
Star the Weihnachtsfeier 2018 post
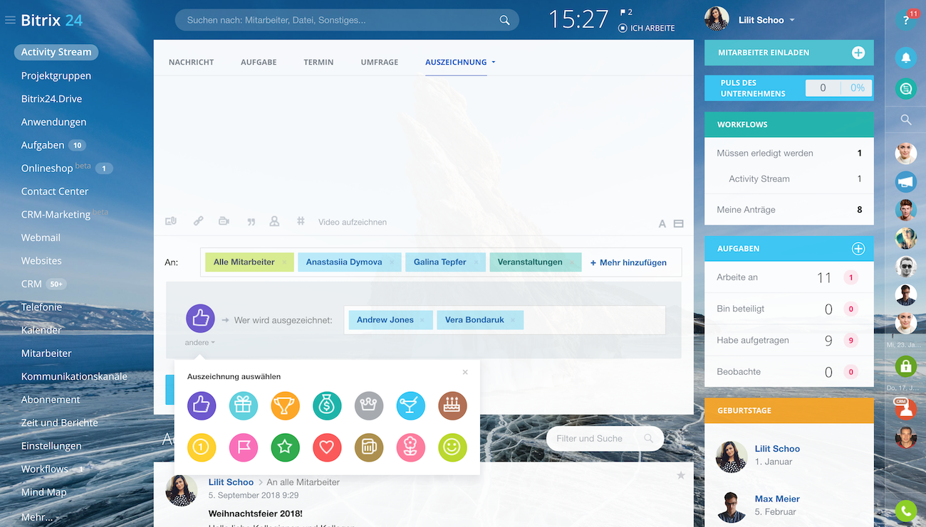pos(680,475)
